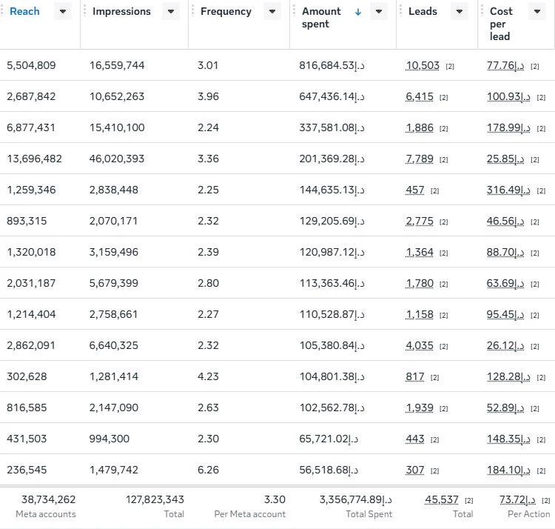
Task: Grab the drag handle beside Amount spent header
Action: coord(294,11)
